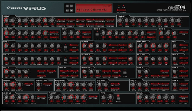Image resolution: width=192 pixels, height=111 pixels.
Task: Click the LFO 3 RATE knob
Action: pyautogui.click(x=6, y=72)
